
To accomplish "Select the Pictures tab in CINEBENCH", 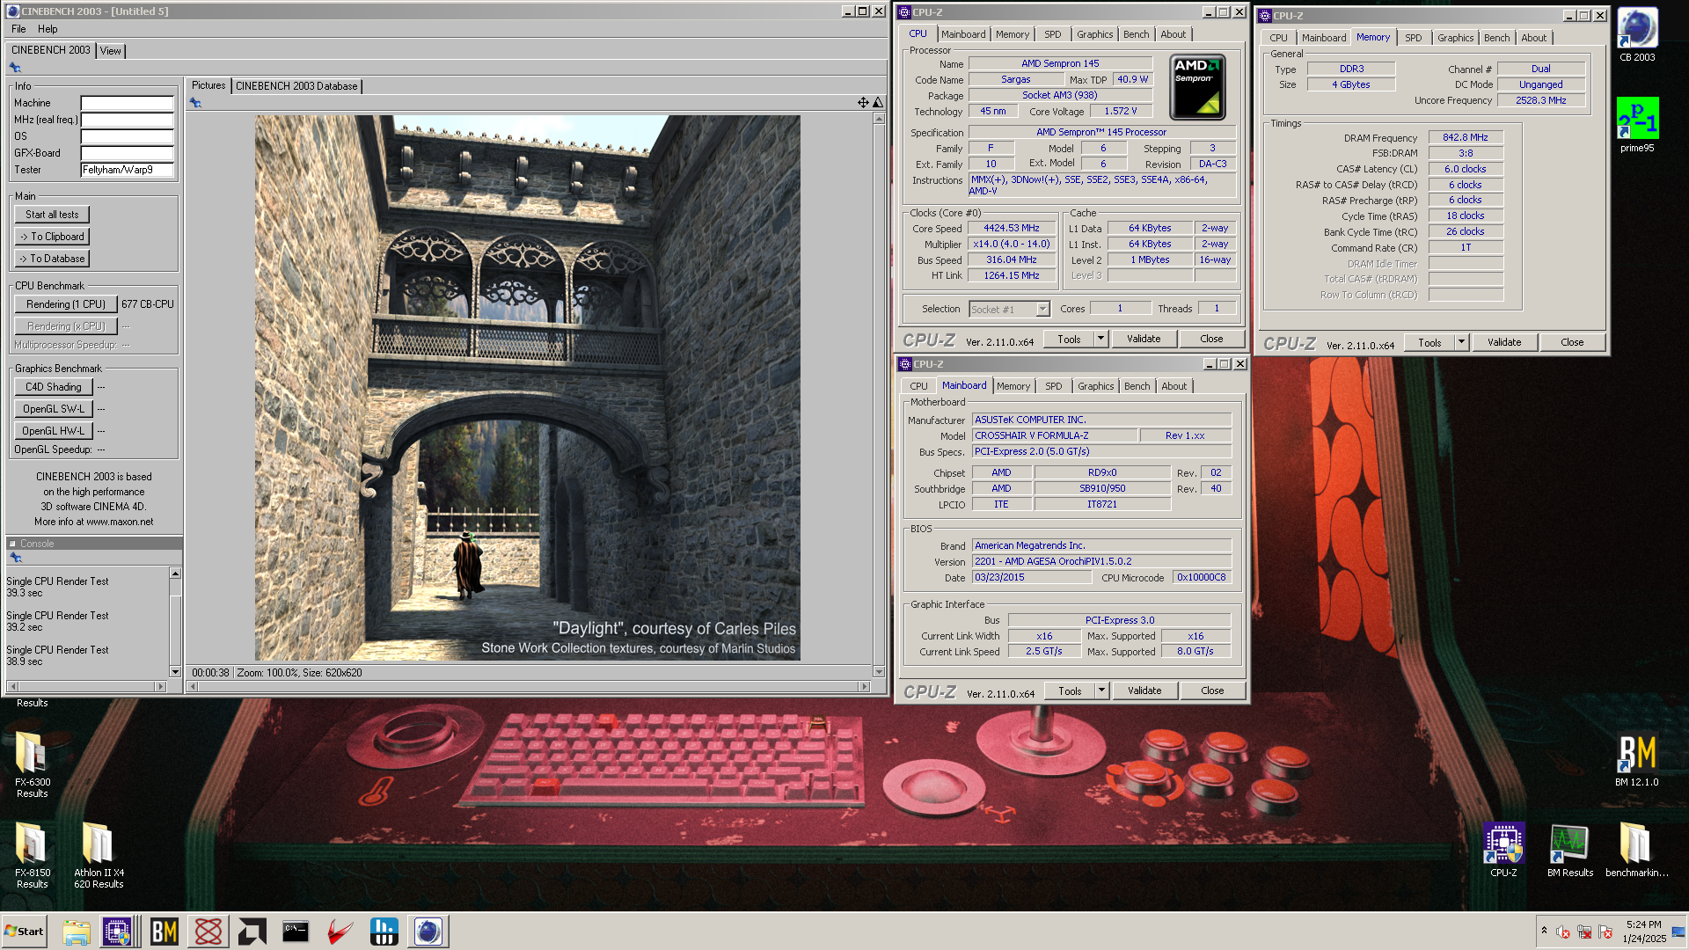I will coord(208,85).
